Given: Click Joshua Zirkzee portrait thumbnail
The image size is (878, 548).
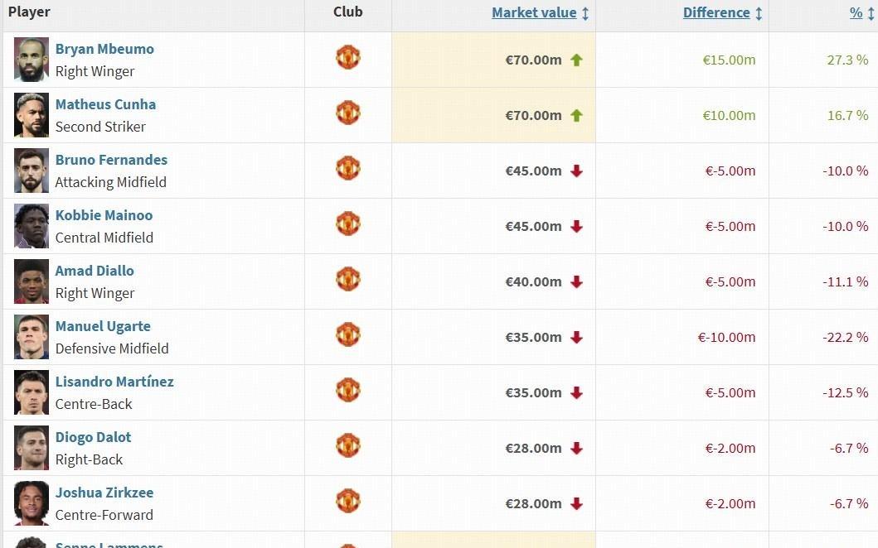Looking at the screenshot, I should (x=32, y=503).
